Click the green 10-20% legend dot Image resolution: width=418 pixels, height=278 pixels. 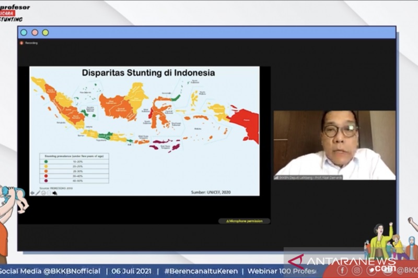click(46, 162)
